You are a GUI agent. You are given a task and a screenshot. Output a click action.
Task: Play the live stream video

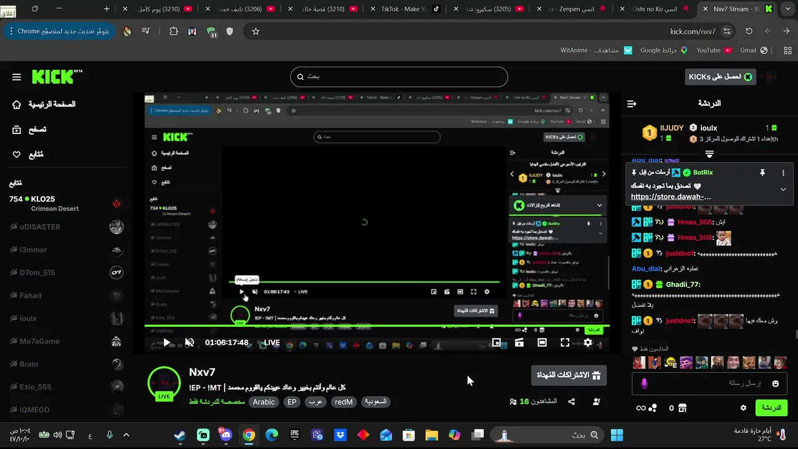(x=166, y=342)
